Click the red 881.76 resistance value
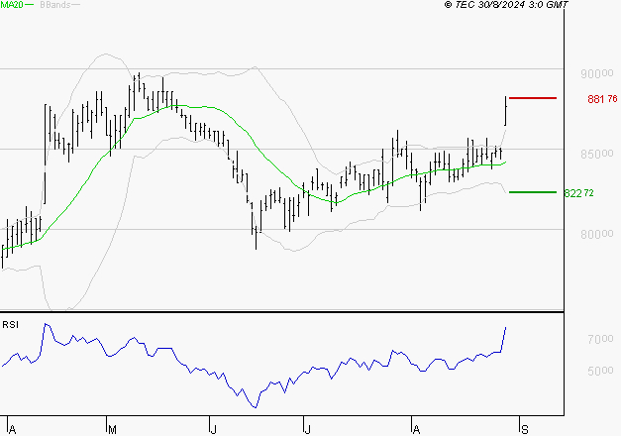This screenshot has width=621, height=436. click(x=602, y=99)
